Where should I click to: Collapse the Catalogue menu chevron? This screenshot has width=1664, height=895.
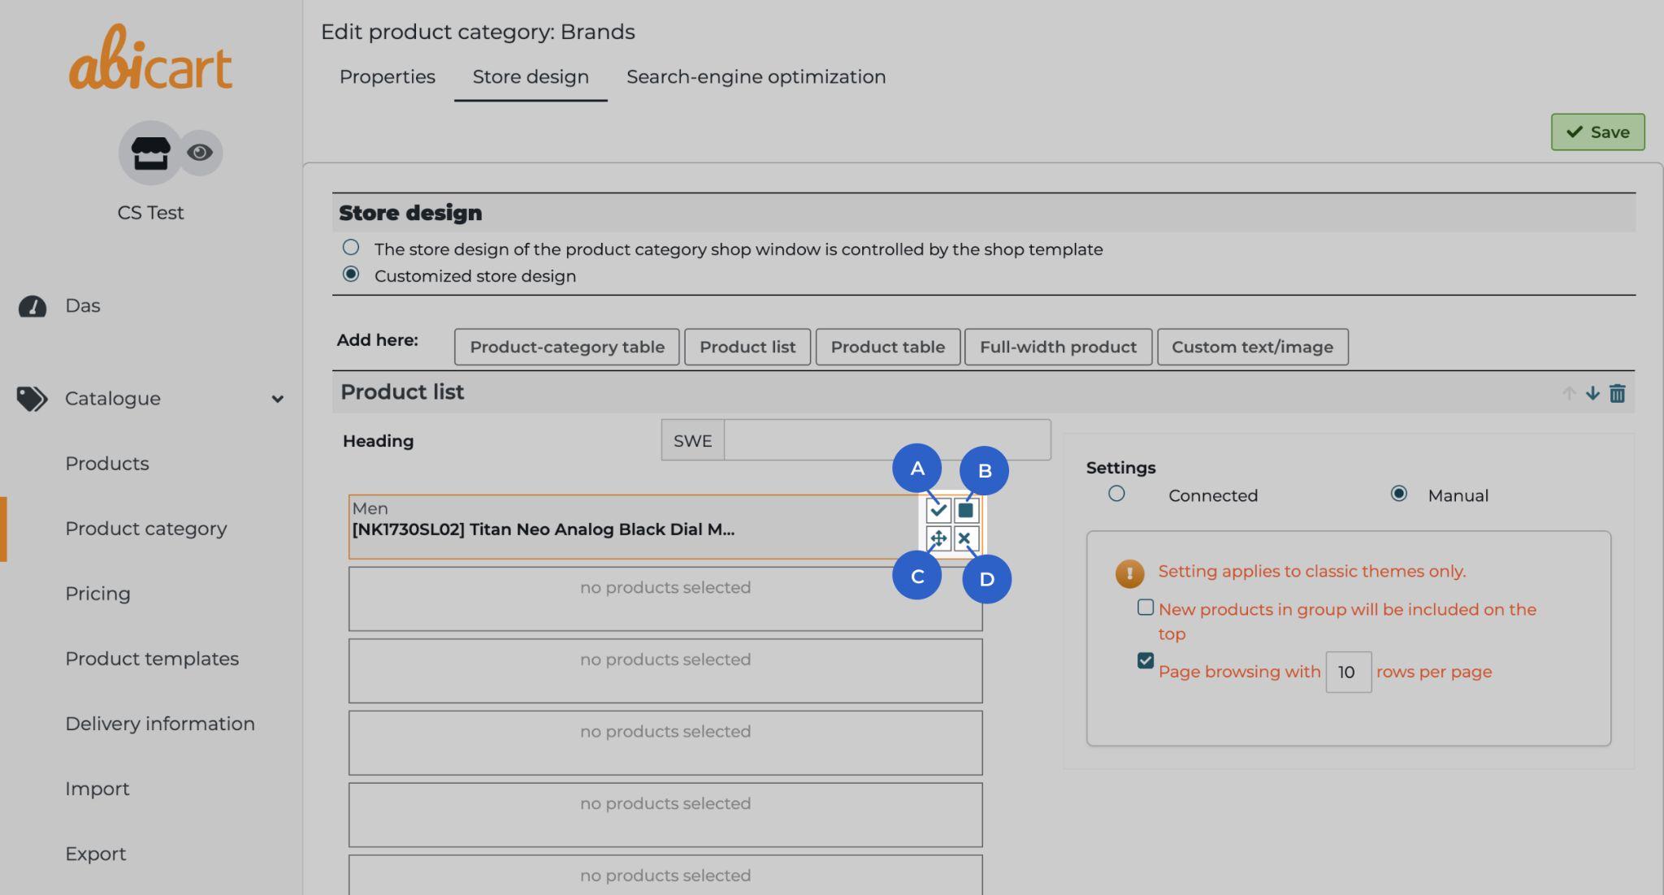click(278, 399)
